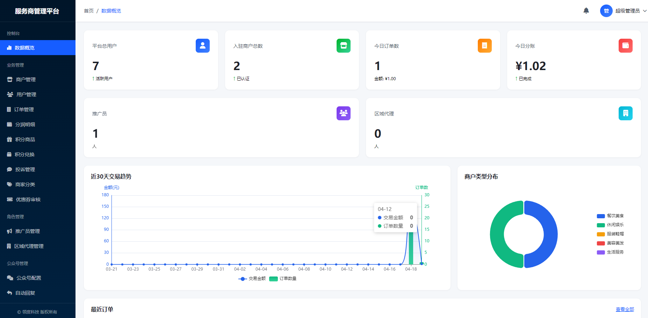Click the 推广员 purple group icon
648x318 pixels.
coord(344,113)
